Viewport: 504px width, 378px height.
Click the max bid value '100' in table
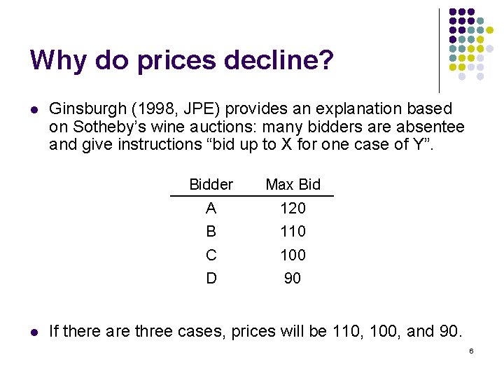(293, 255)
